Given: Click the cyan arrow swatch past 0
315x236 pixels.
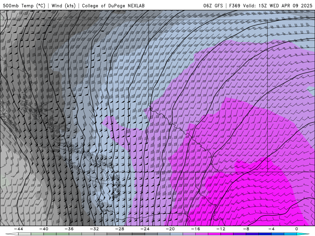Looking at the screenshot, I should coord(303,234).
